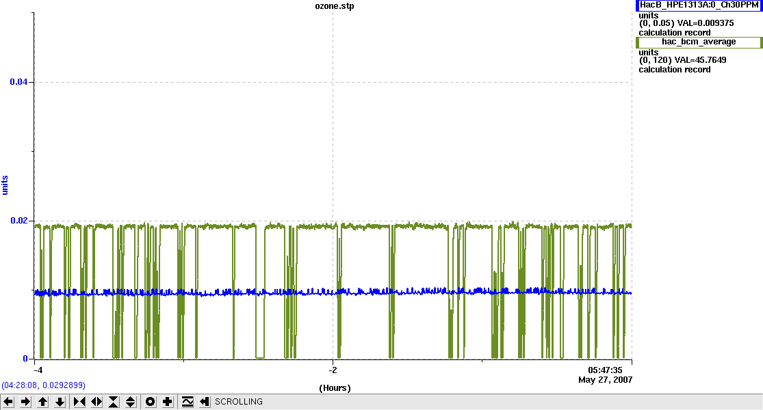Click the ozone.stp plot title

[335, 6]
